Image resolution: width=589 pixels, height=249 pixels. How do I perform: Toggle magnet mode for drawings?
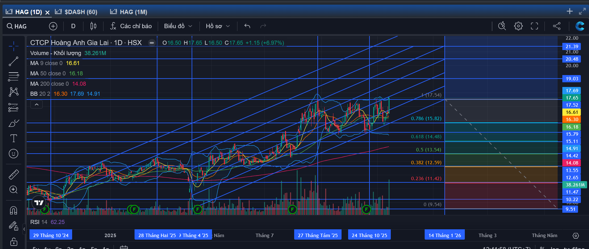(x=13, y=210)
